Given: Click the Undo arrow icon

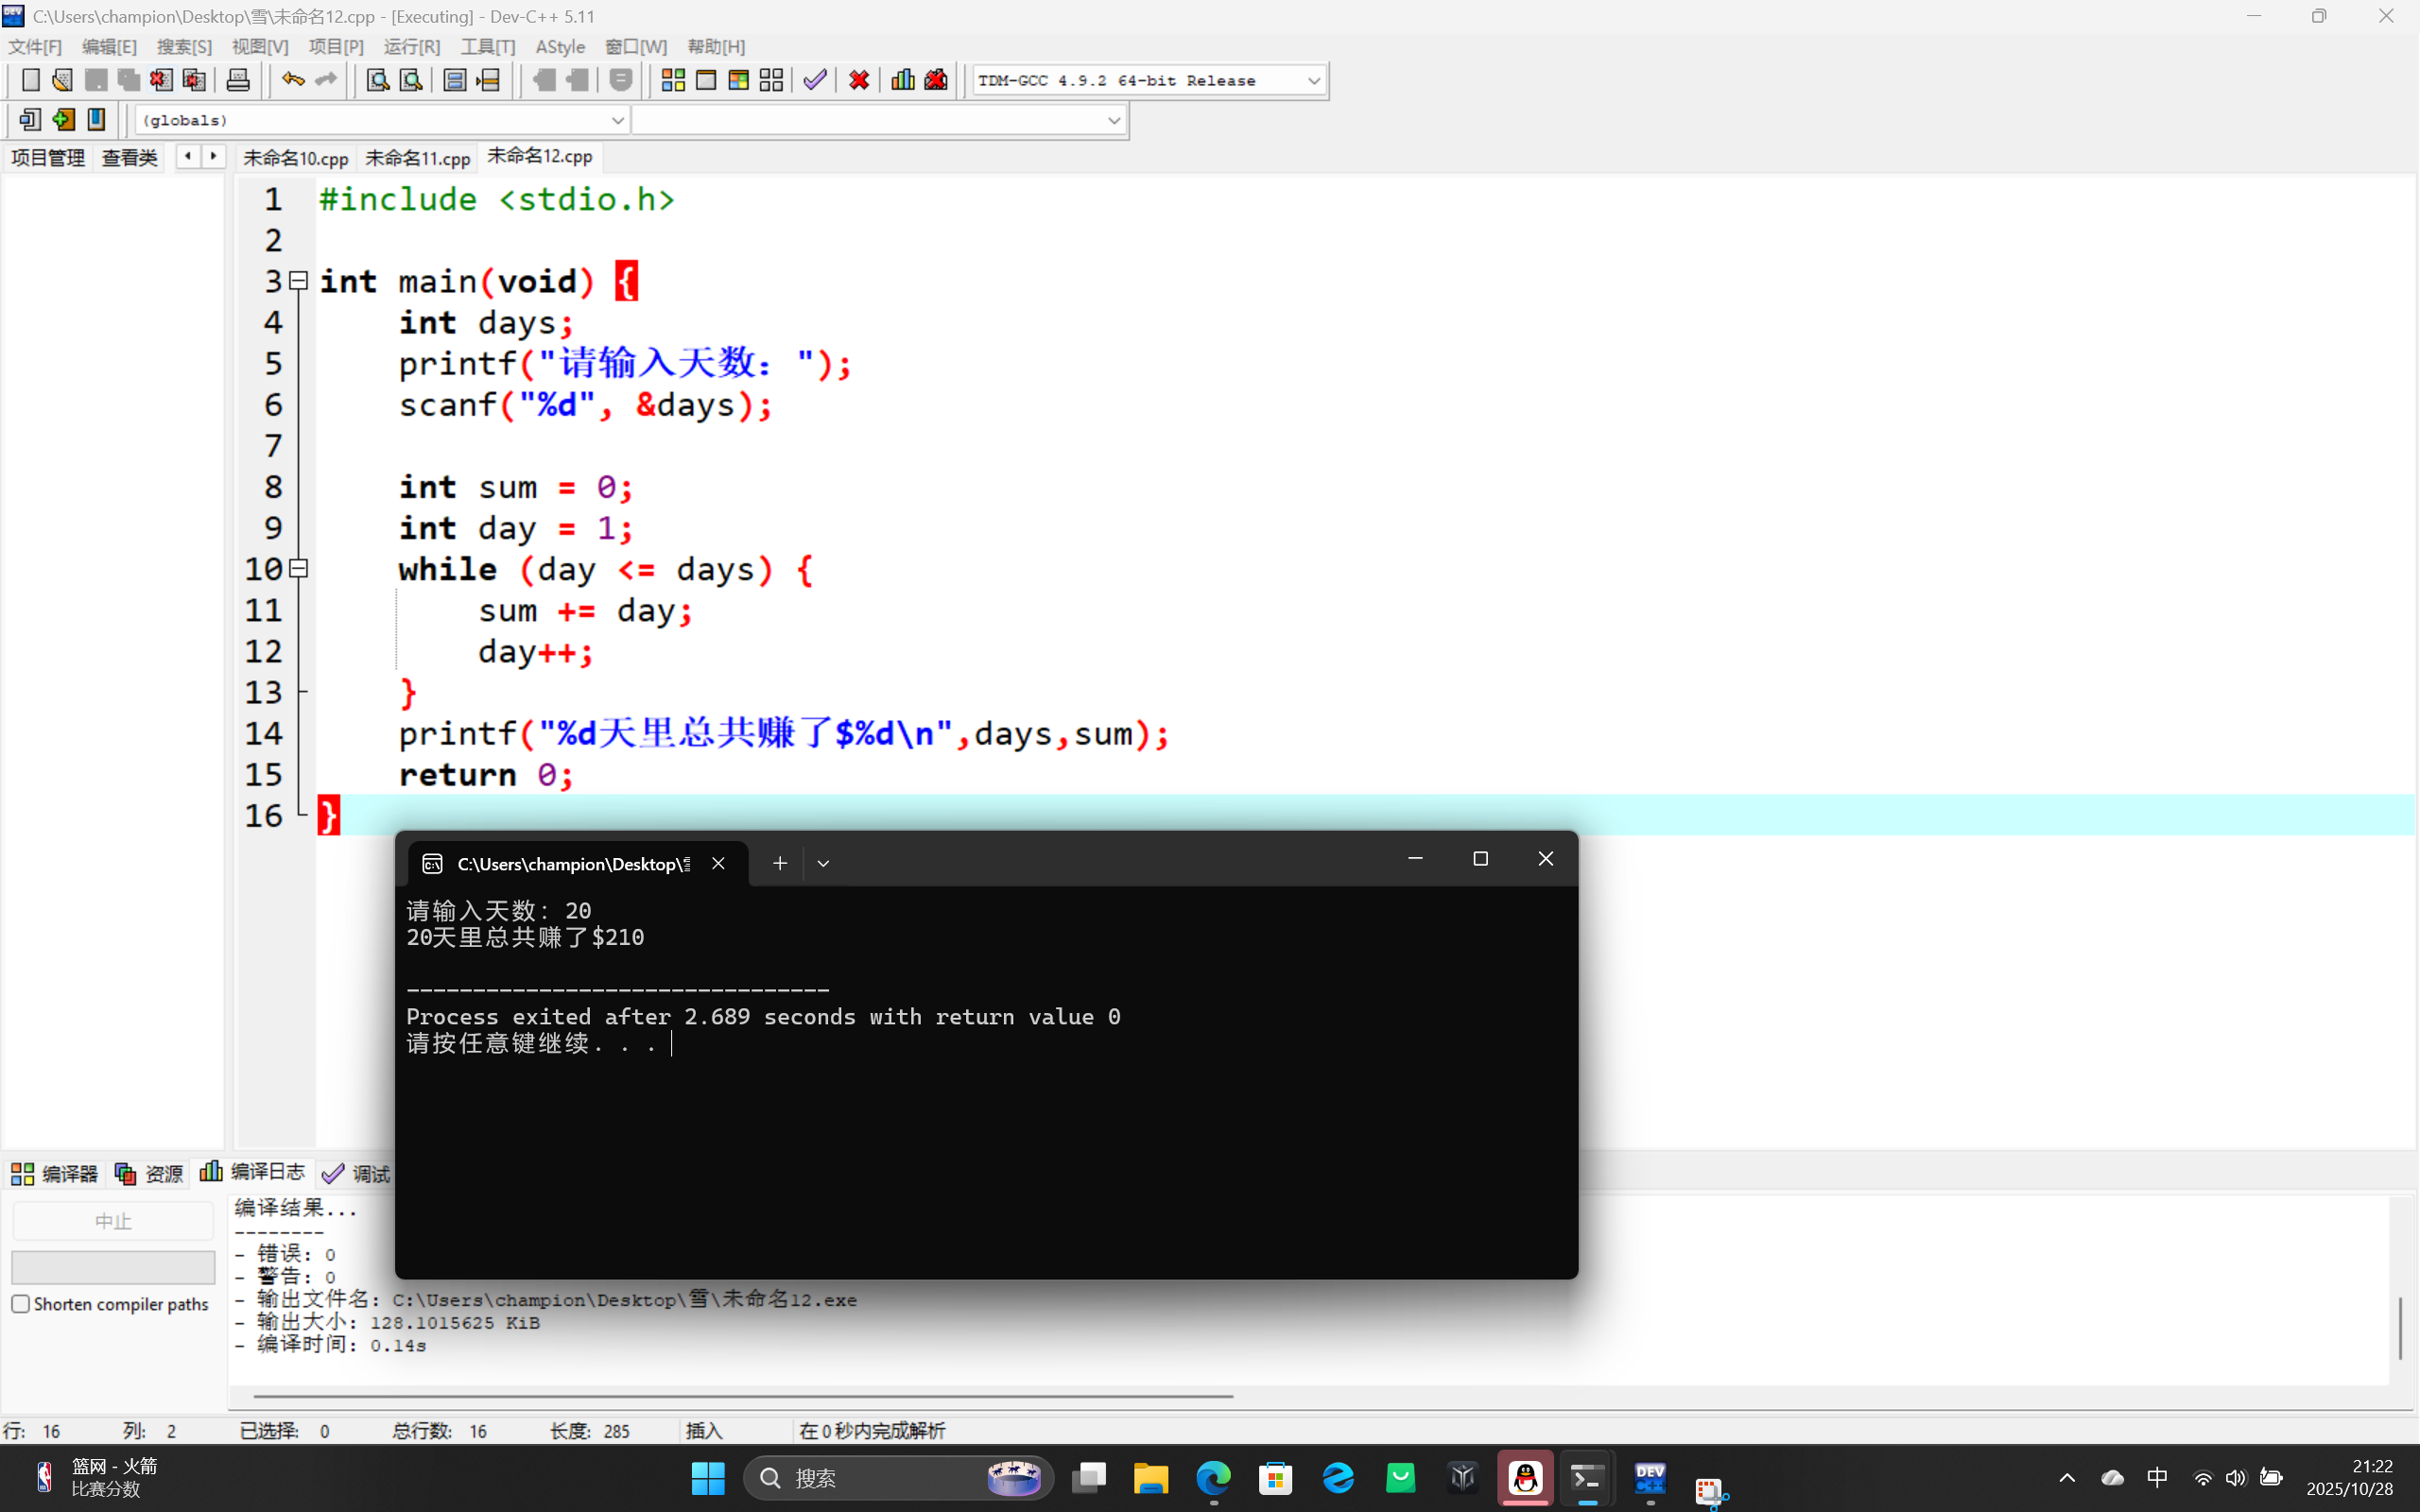Looking at the screenshot, I should (292, 80).
